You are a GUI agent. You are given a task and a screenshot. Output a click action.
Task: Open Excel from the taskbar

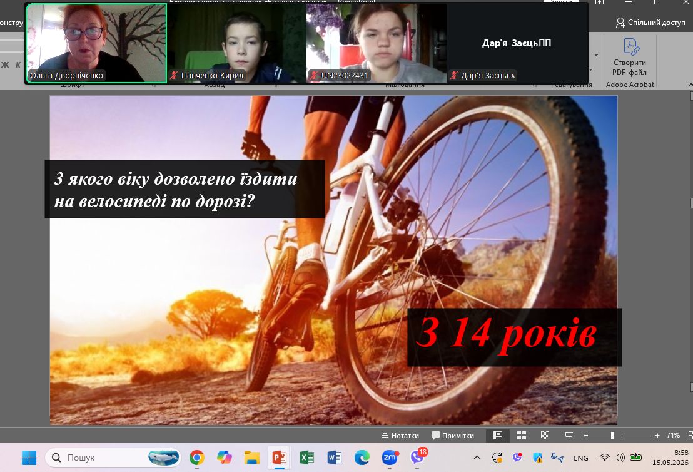click(306, 458)
